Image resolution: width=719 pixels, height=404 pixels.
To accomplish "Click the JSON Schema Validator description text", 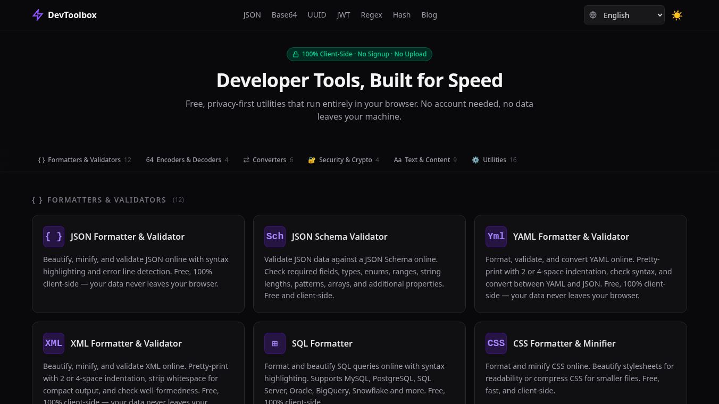I will click(354, 277).
